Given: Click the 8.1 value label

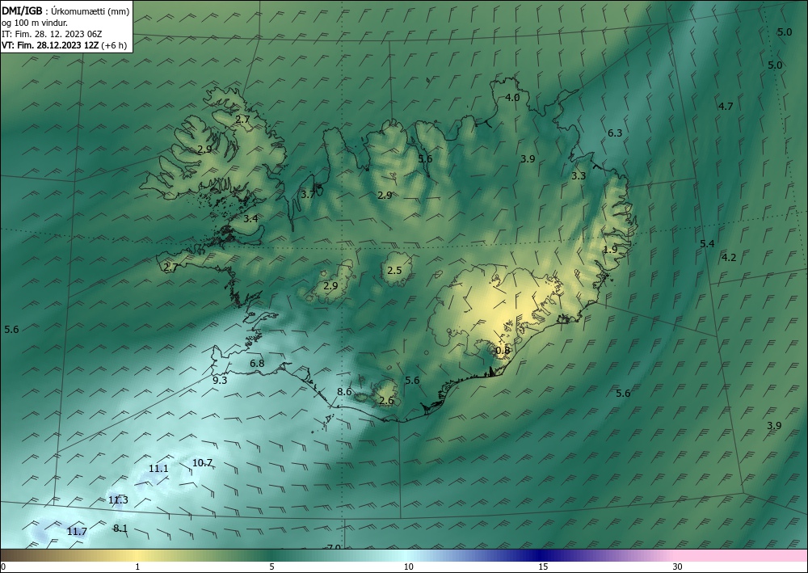Looking at the screenshot, I should 120,529.
